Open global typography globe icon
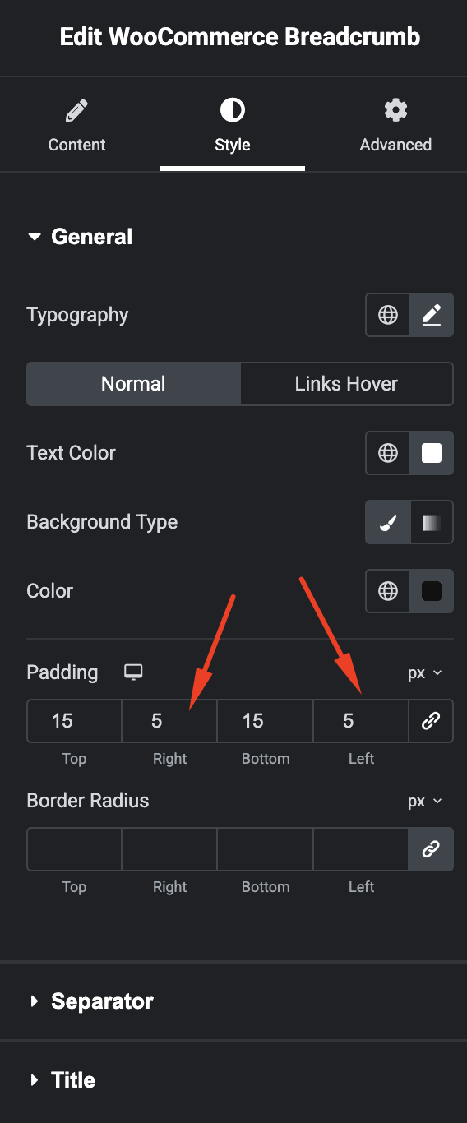Image resolution: width=467 pixels, height=1123 pixels. pos(388,315)
